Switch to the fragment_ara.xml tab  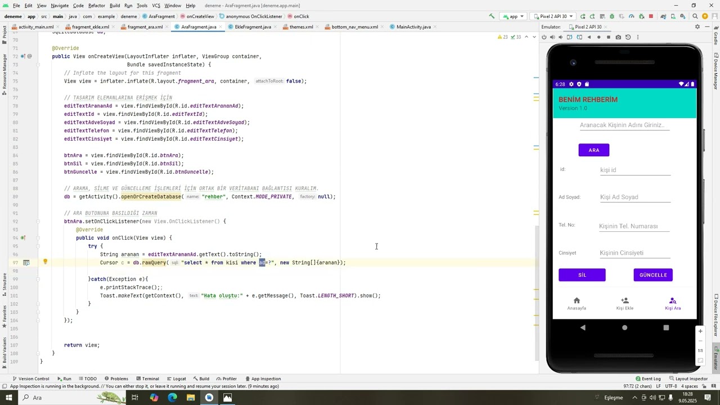[144, 27]
